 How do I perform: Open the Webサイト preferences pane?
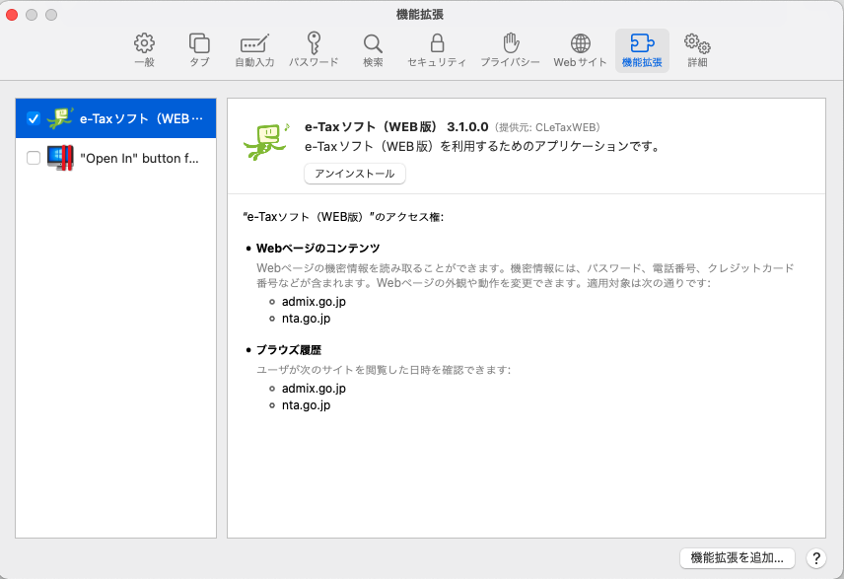tap(580, 50)
